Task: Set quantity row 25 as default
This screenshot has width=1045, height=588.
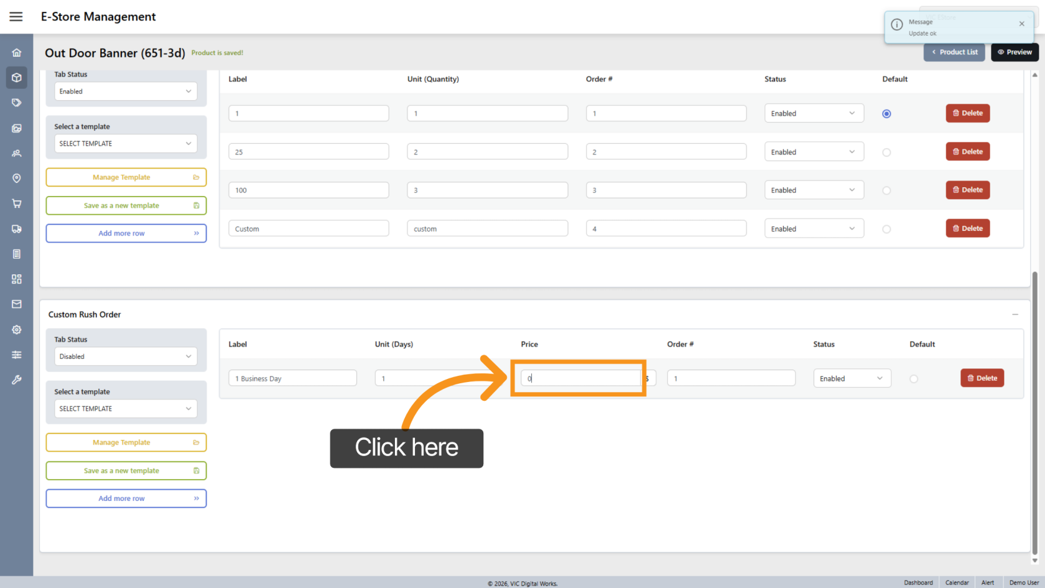Action: 886,152
